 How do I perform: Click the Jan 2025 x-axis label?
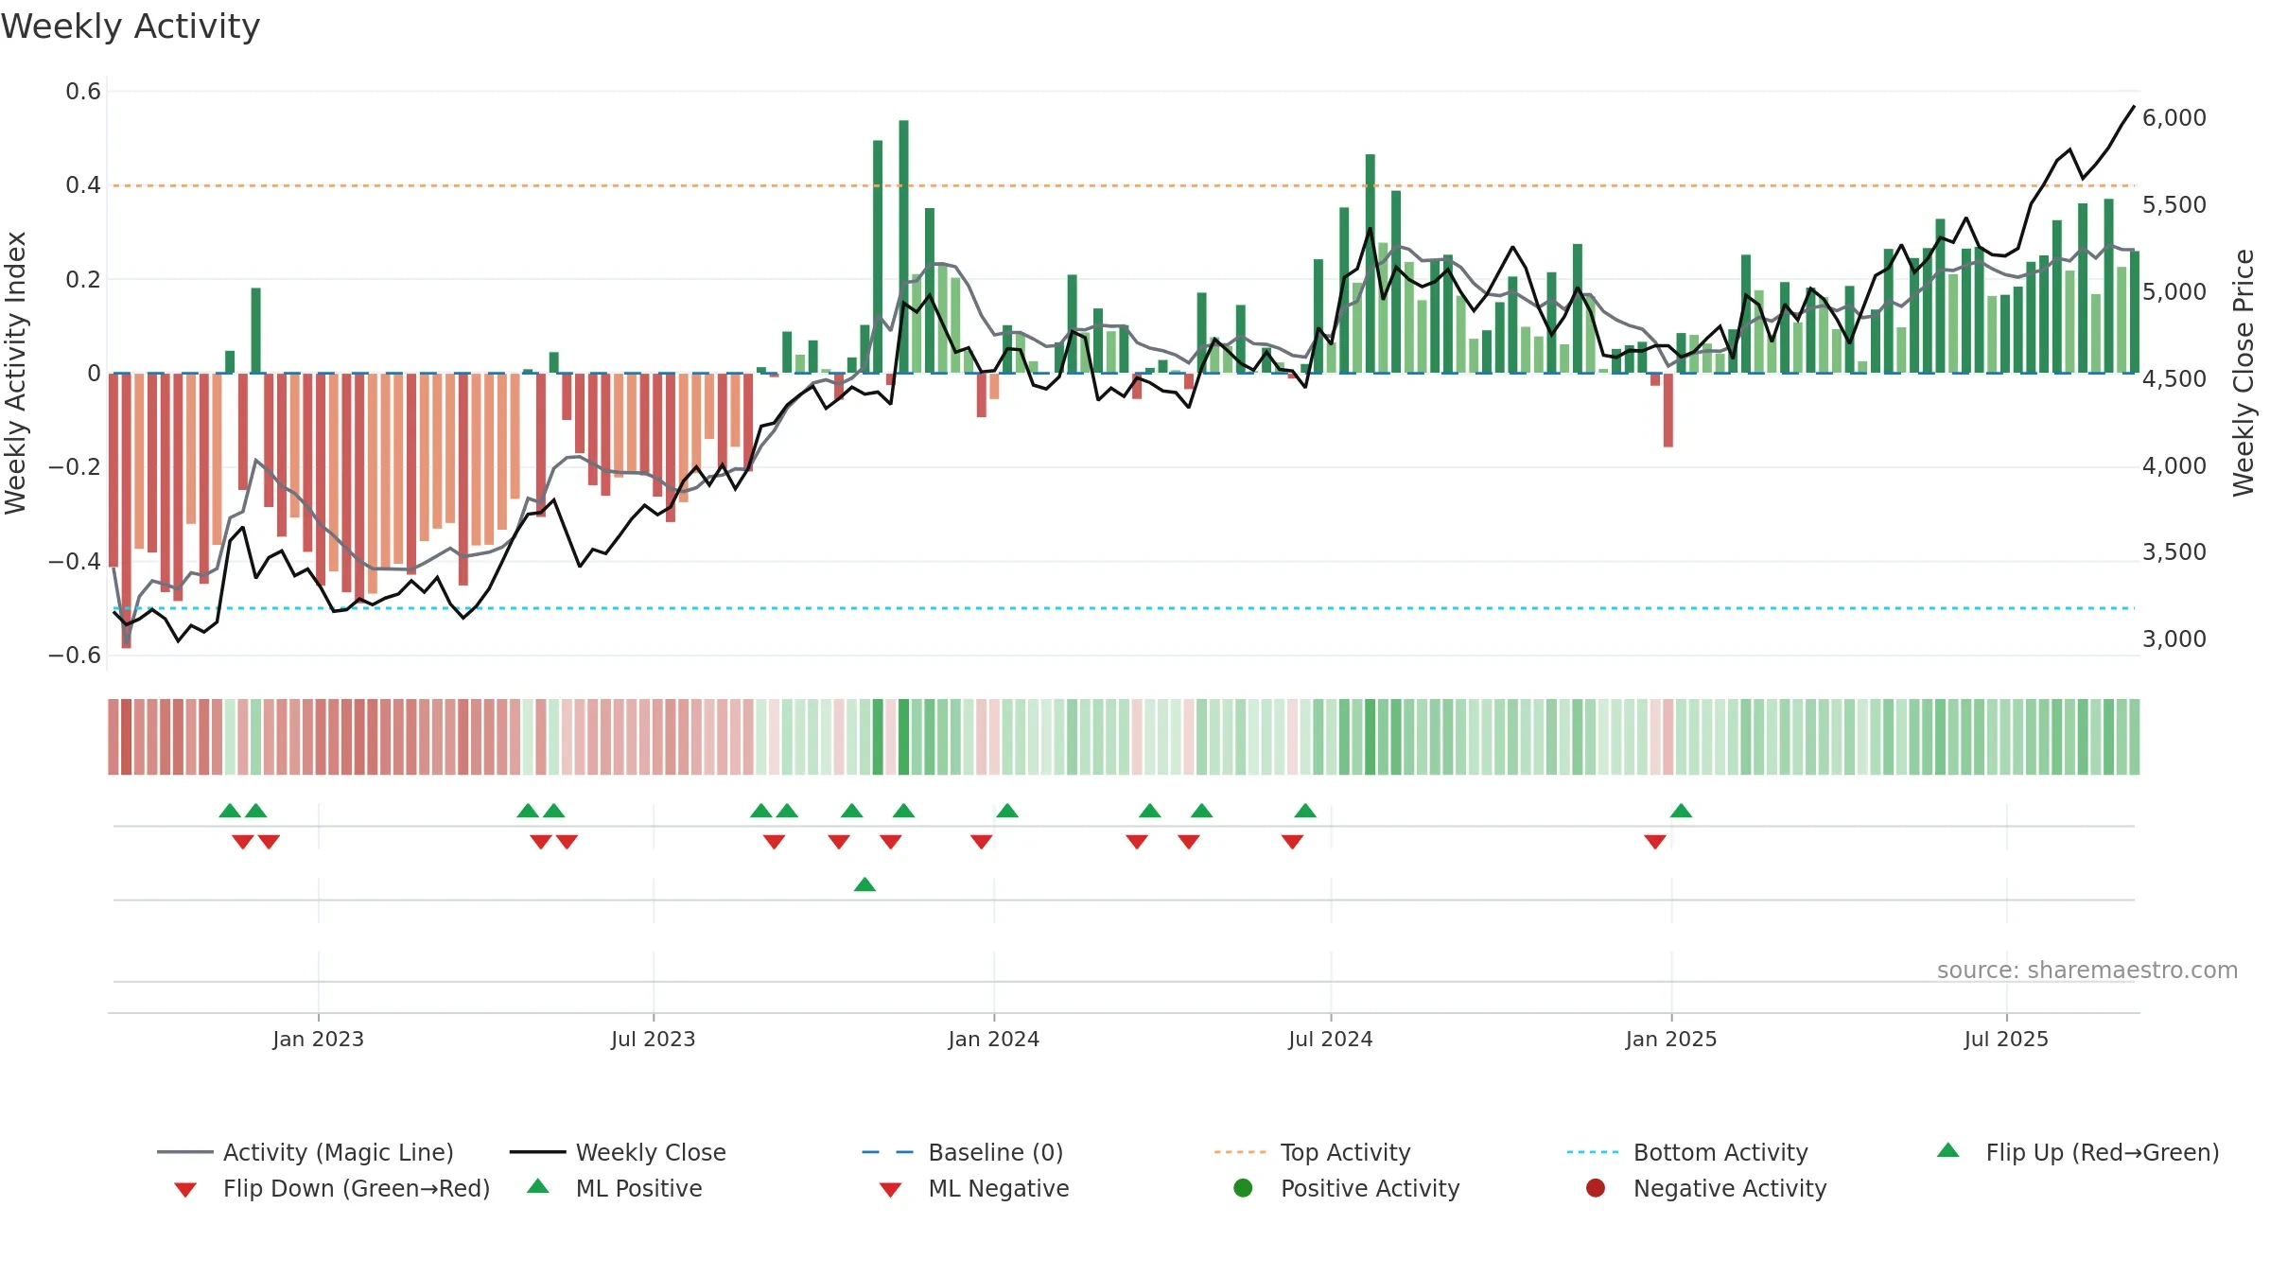pyautogui.click(x=1671, y=1039)
